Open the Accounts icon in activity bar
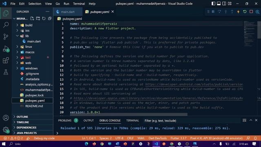 [x=6, y=118]
